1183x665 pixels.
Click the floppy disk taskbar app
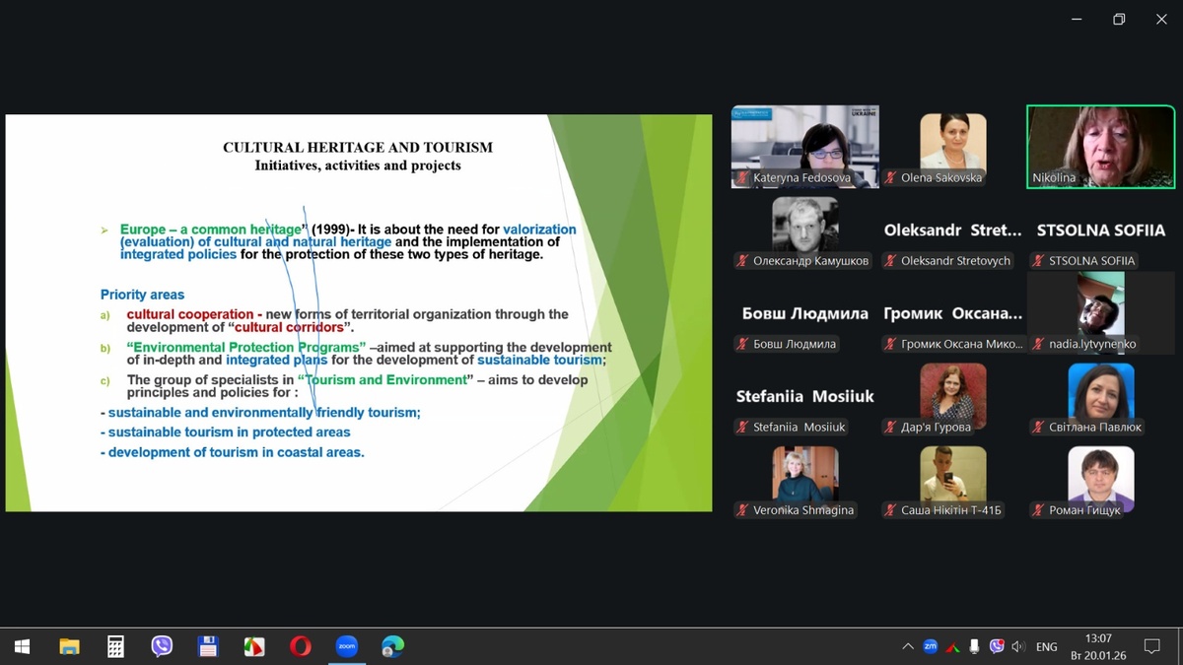pos(208,646)
